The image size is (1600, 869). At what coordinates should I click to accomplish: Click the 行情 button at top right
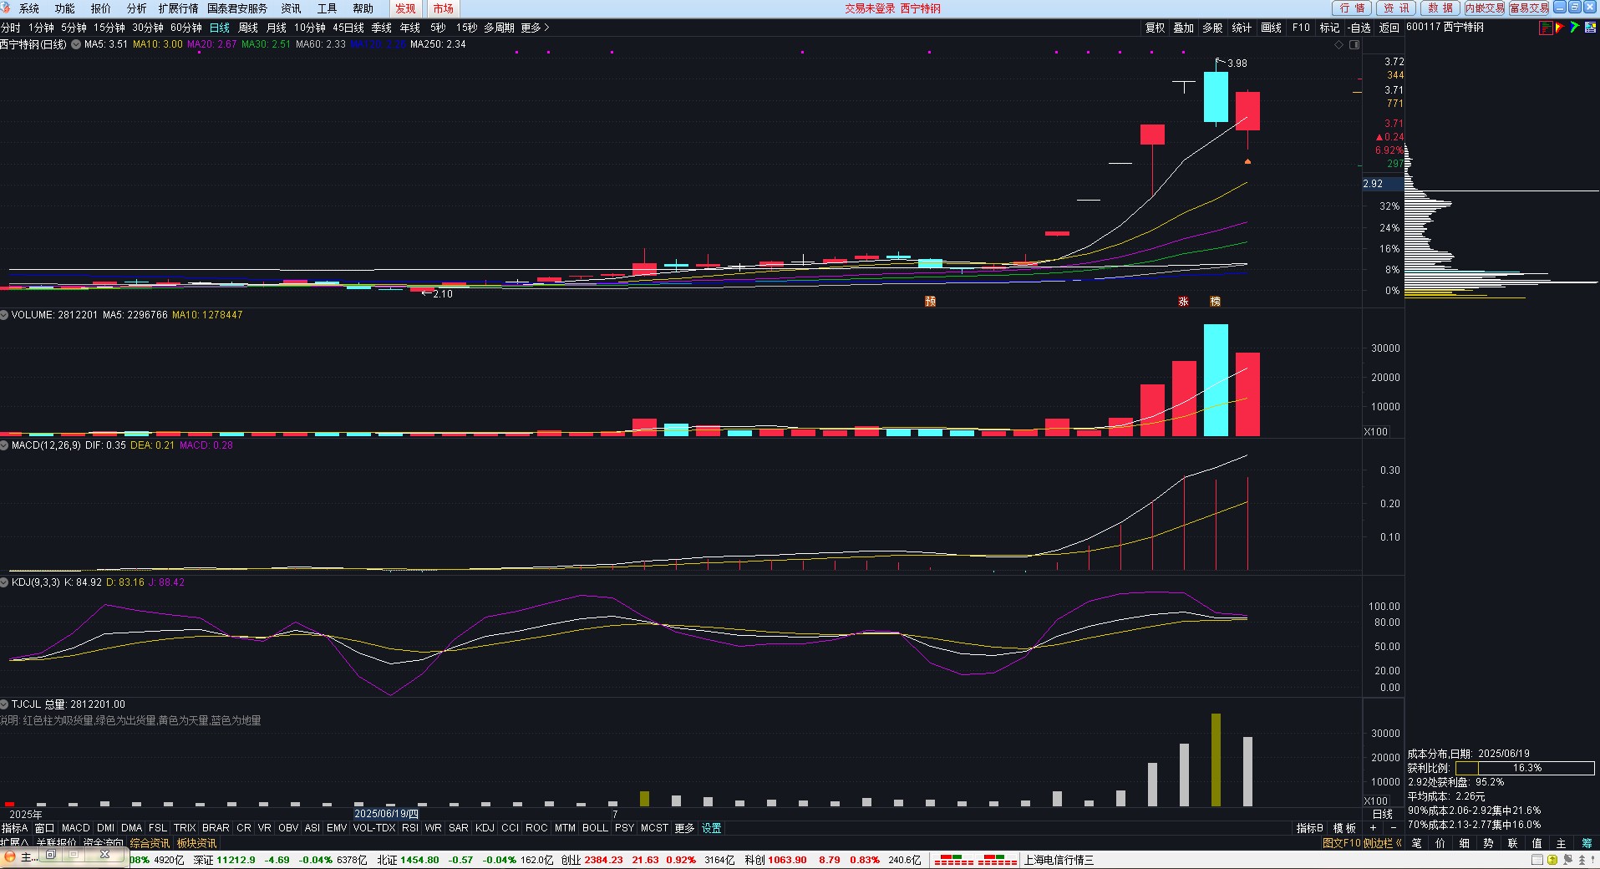click(x=1352, y=8)
